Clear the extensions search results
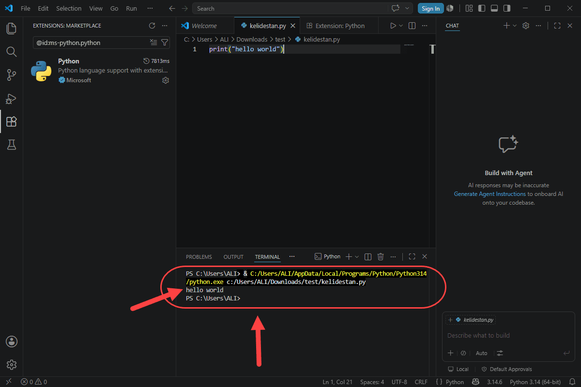Image resolution: width=581 pixels, height=387 pixels. (x=153, y=43)
